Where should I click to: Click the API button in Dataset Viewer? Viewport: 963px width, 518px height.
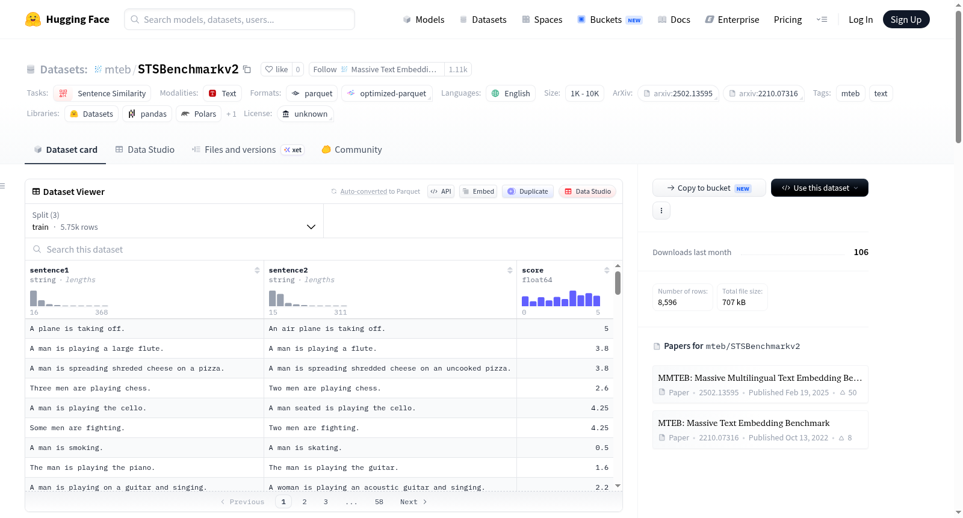click(x=441, y=191)
